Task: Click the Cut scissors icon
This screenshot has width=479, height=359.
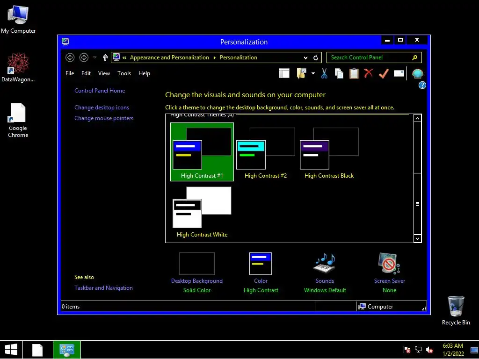Action: click(324, 73)
